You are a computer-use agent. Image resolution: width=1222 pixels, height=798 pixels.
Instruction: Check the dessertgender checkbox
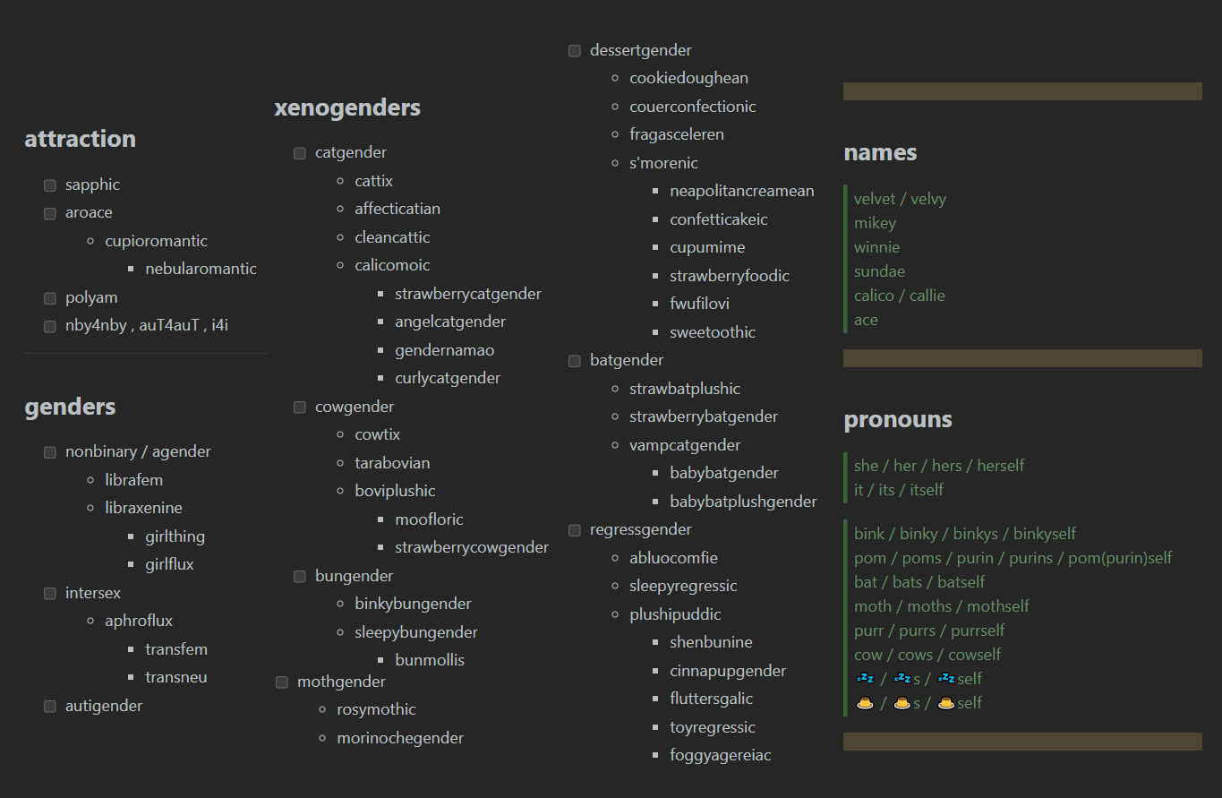(x=575, y=51)
